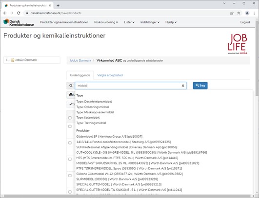Viewport: 259px width, 198px height.
Task: Tick the table header checkbox
Action: (x=70, y=118)
